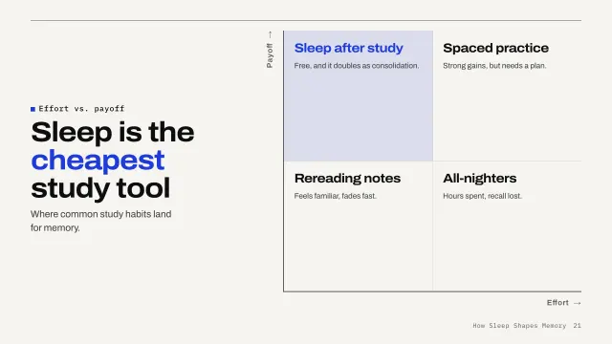The height and width of the screenshot is (344, 612).
Task: Click the blue word 'cheapest'
Action: click(x=98, y=161)
